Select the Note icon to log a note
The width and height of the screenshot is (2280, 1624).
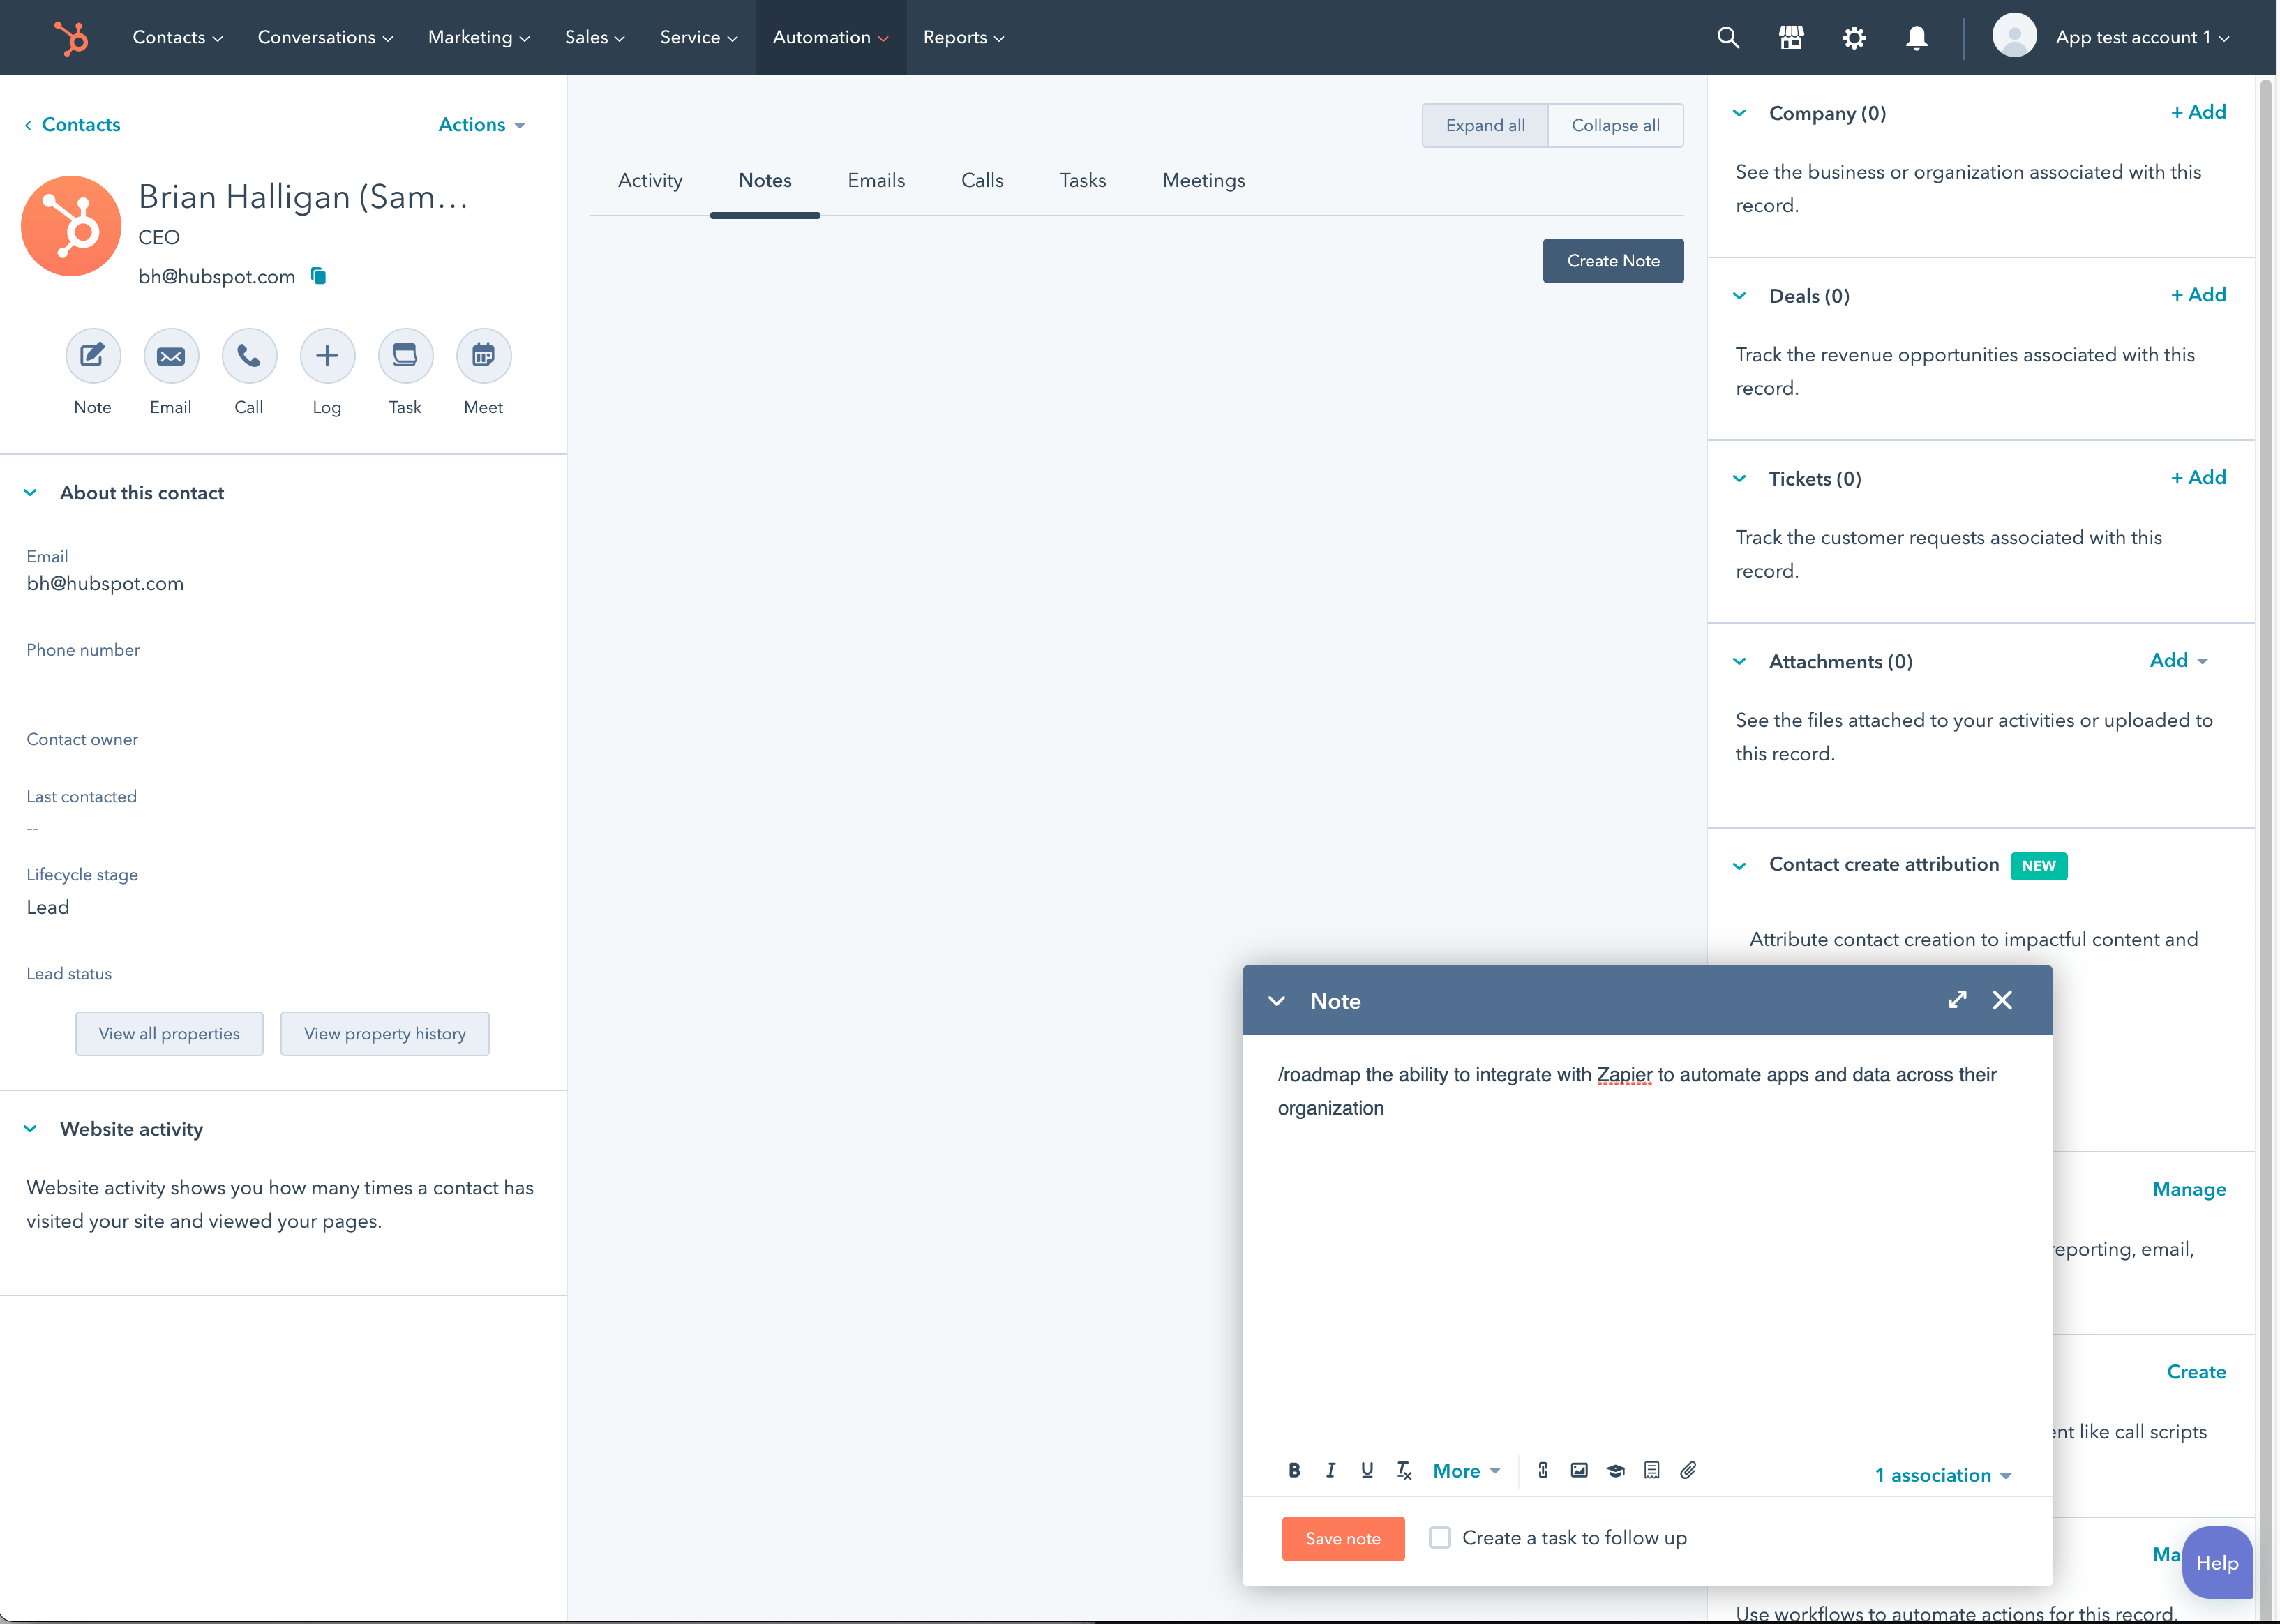pyautogui.click(x=92, y=355)
